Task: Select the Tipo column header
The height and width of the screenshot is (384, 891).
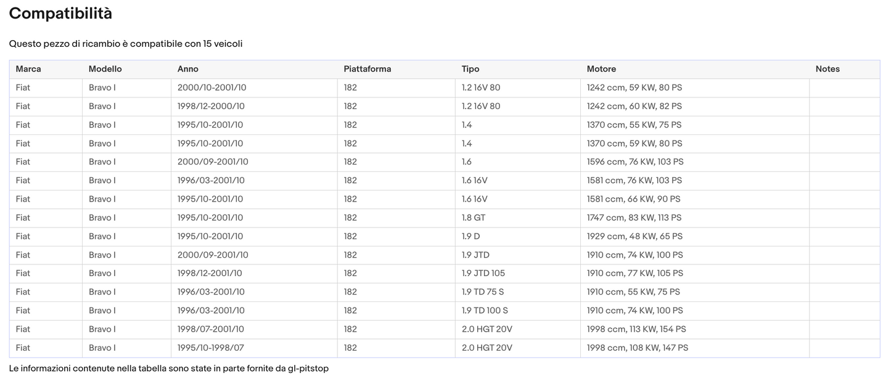Action: pos(470,69)
